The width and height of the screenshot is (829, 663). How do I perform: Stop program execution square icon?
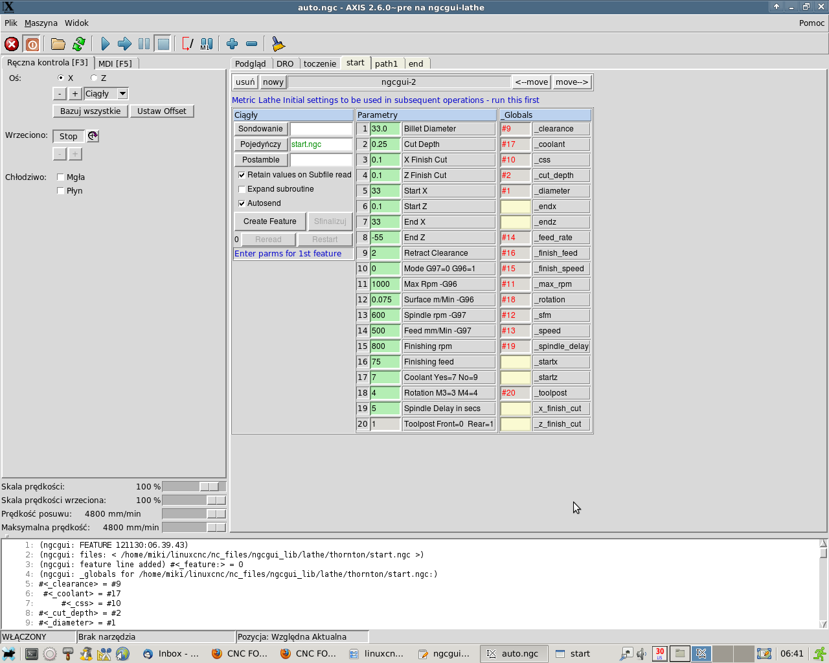(163, 44)
